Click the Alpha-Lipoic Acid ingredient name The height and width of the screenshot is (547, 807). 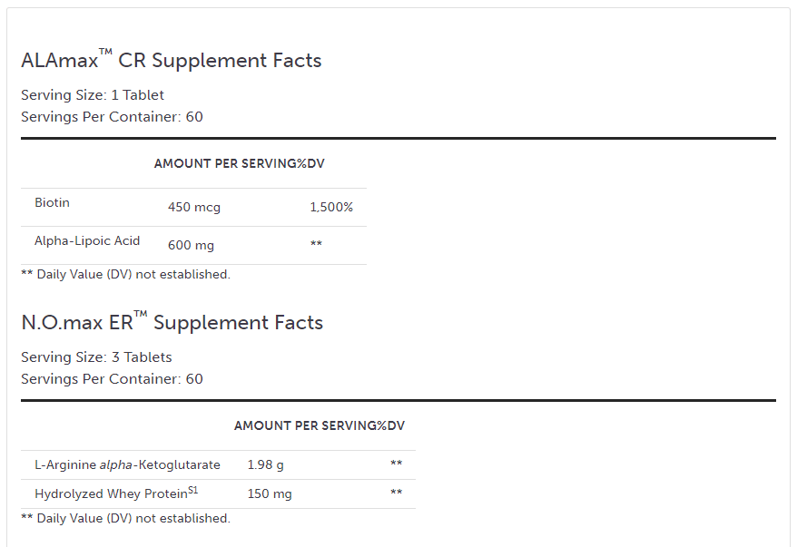(x=87, y=240)
